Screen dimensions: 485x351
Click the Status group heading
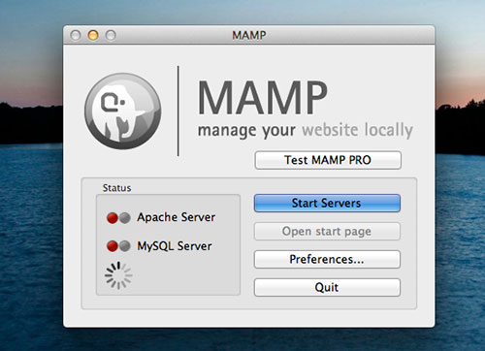pos(116,188)
